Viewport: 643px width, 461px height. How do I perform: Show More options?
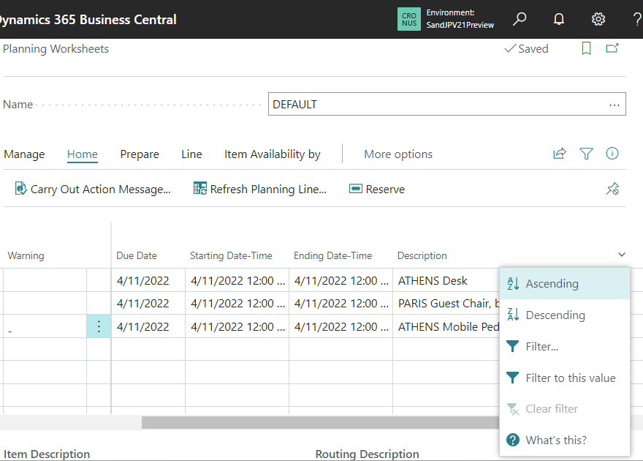(398, 154)
